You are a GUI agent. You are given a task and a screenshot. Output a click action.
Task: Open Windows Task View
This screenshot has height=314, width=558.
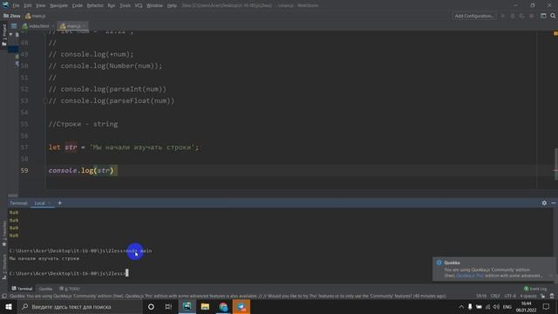[x=168, y=306]
